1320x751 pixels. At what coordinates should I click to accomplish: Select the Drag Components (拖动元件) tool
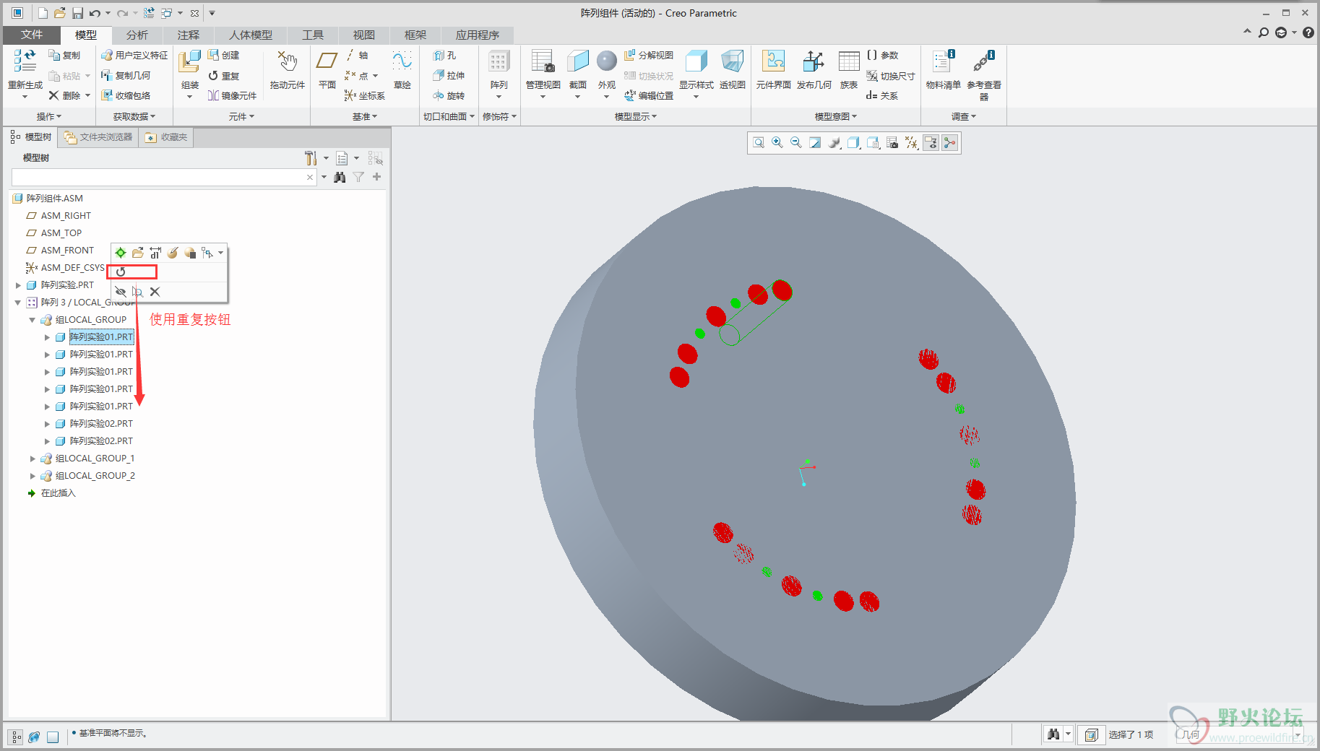(x=287, y=61)
